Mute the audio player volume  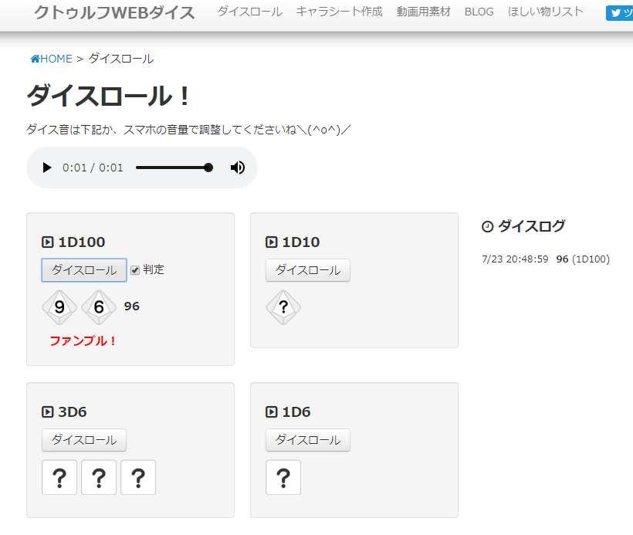(238, 168)
